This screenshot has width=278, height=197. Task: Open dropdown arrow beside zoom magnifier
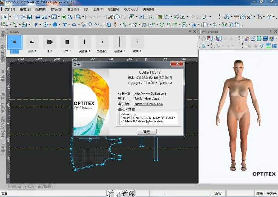pyautogui.click(x=83, y=17)
